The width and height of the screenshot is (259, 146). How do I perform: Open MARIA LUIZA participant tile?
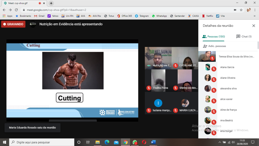pos(185,103)
